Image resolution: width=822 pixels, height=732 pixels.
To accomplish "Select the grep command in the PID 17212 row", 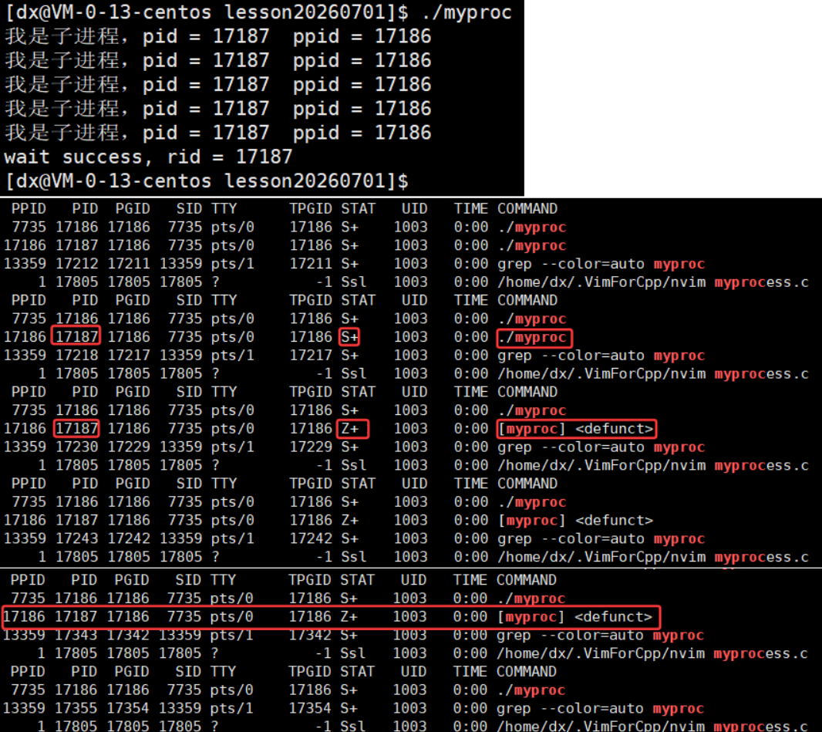I will point(601,265).
